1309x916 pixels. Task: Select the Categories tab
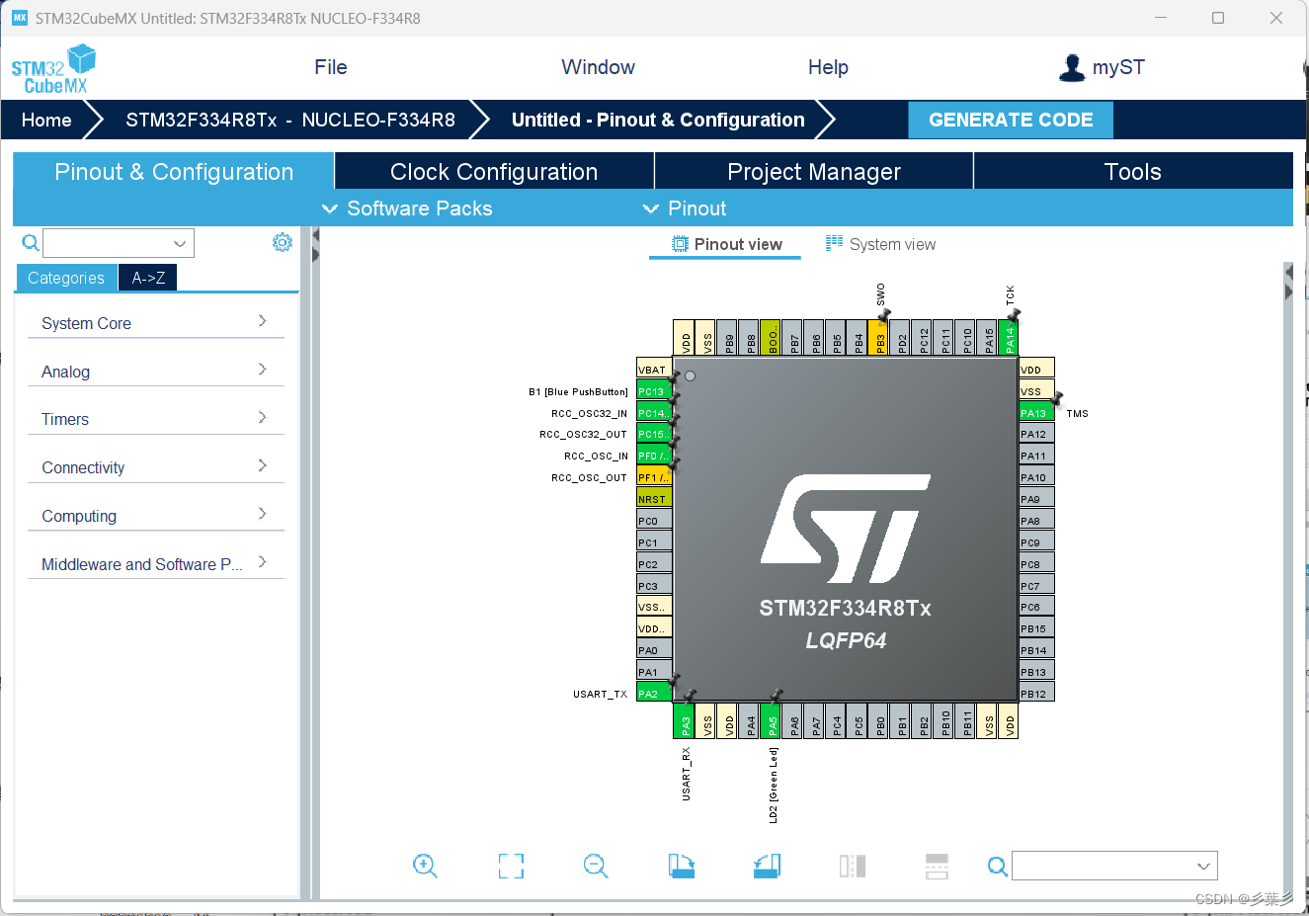[66, 278]
